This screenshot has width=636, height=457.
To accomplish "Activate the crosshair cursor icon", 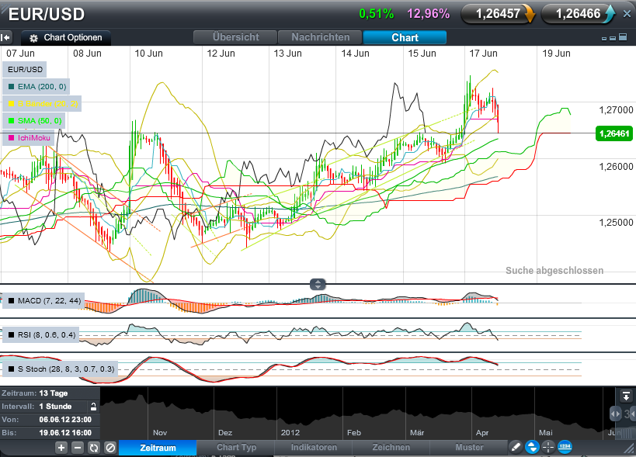I will click(x=548, y=448).
